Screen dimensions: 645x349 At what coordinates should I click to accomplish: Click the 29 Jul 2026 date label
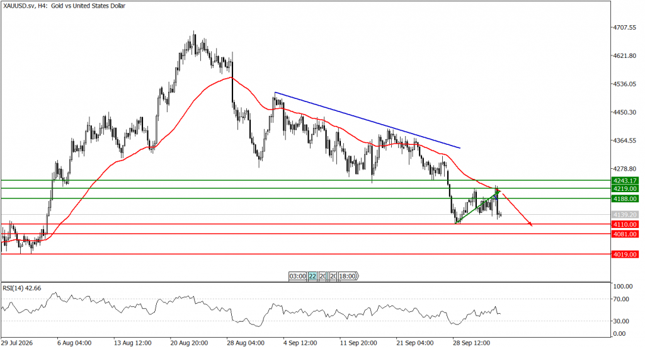[x=17, y=343]
